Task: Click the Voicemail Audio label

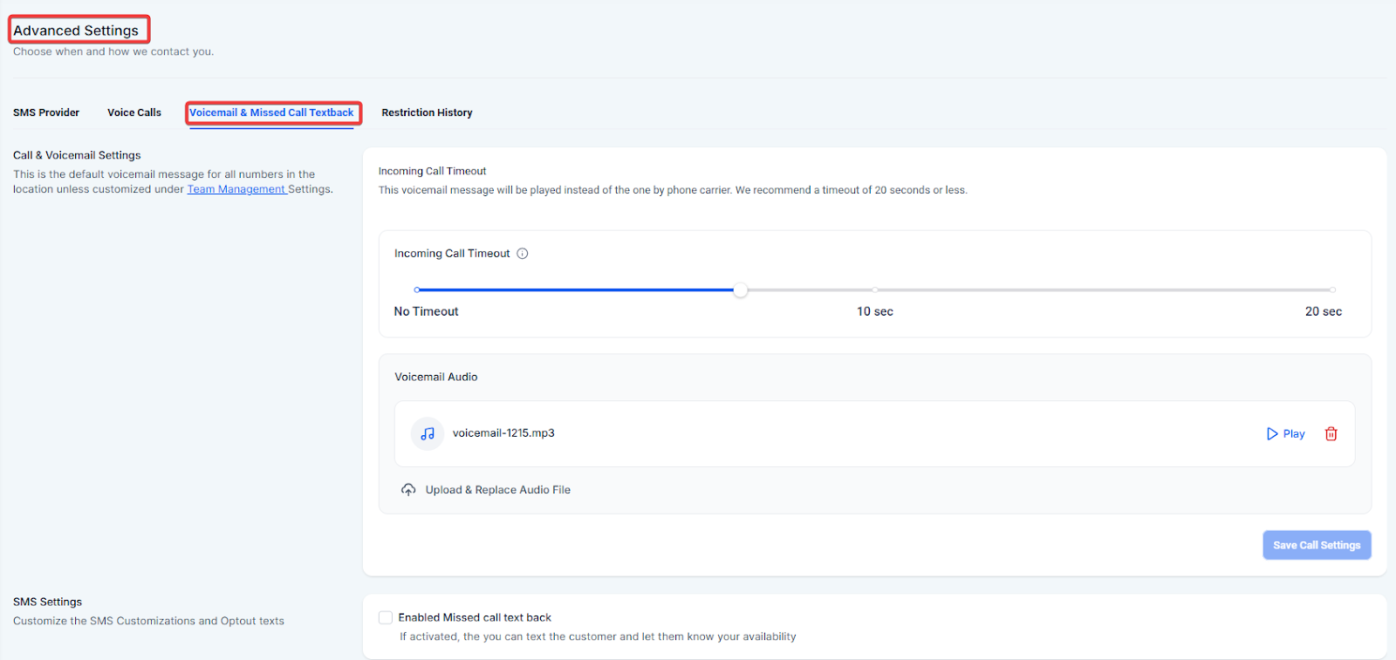Action: (x=436, y=377)
